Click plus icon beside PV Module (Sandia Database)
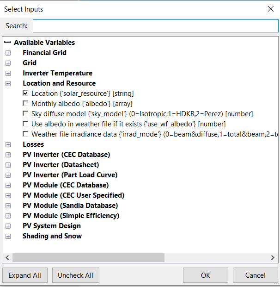 click(x=8, y=206)
